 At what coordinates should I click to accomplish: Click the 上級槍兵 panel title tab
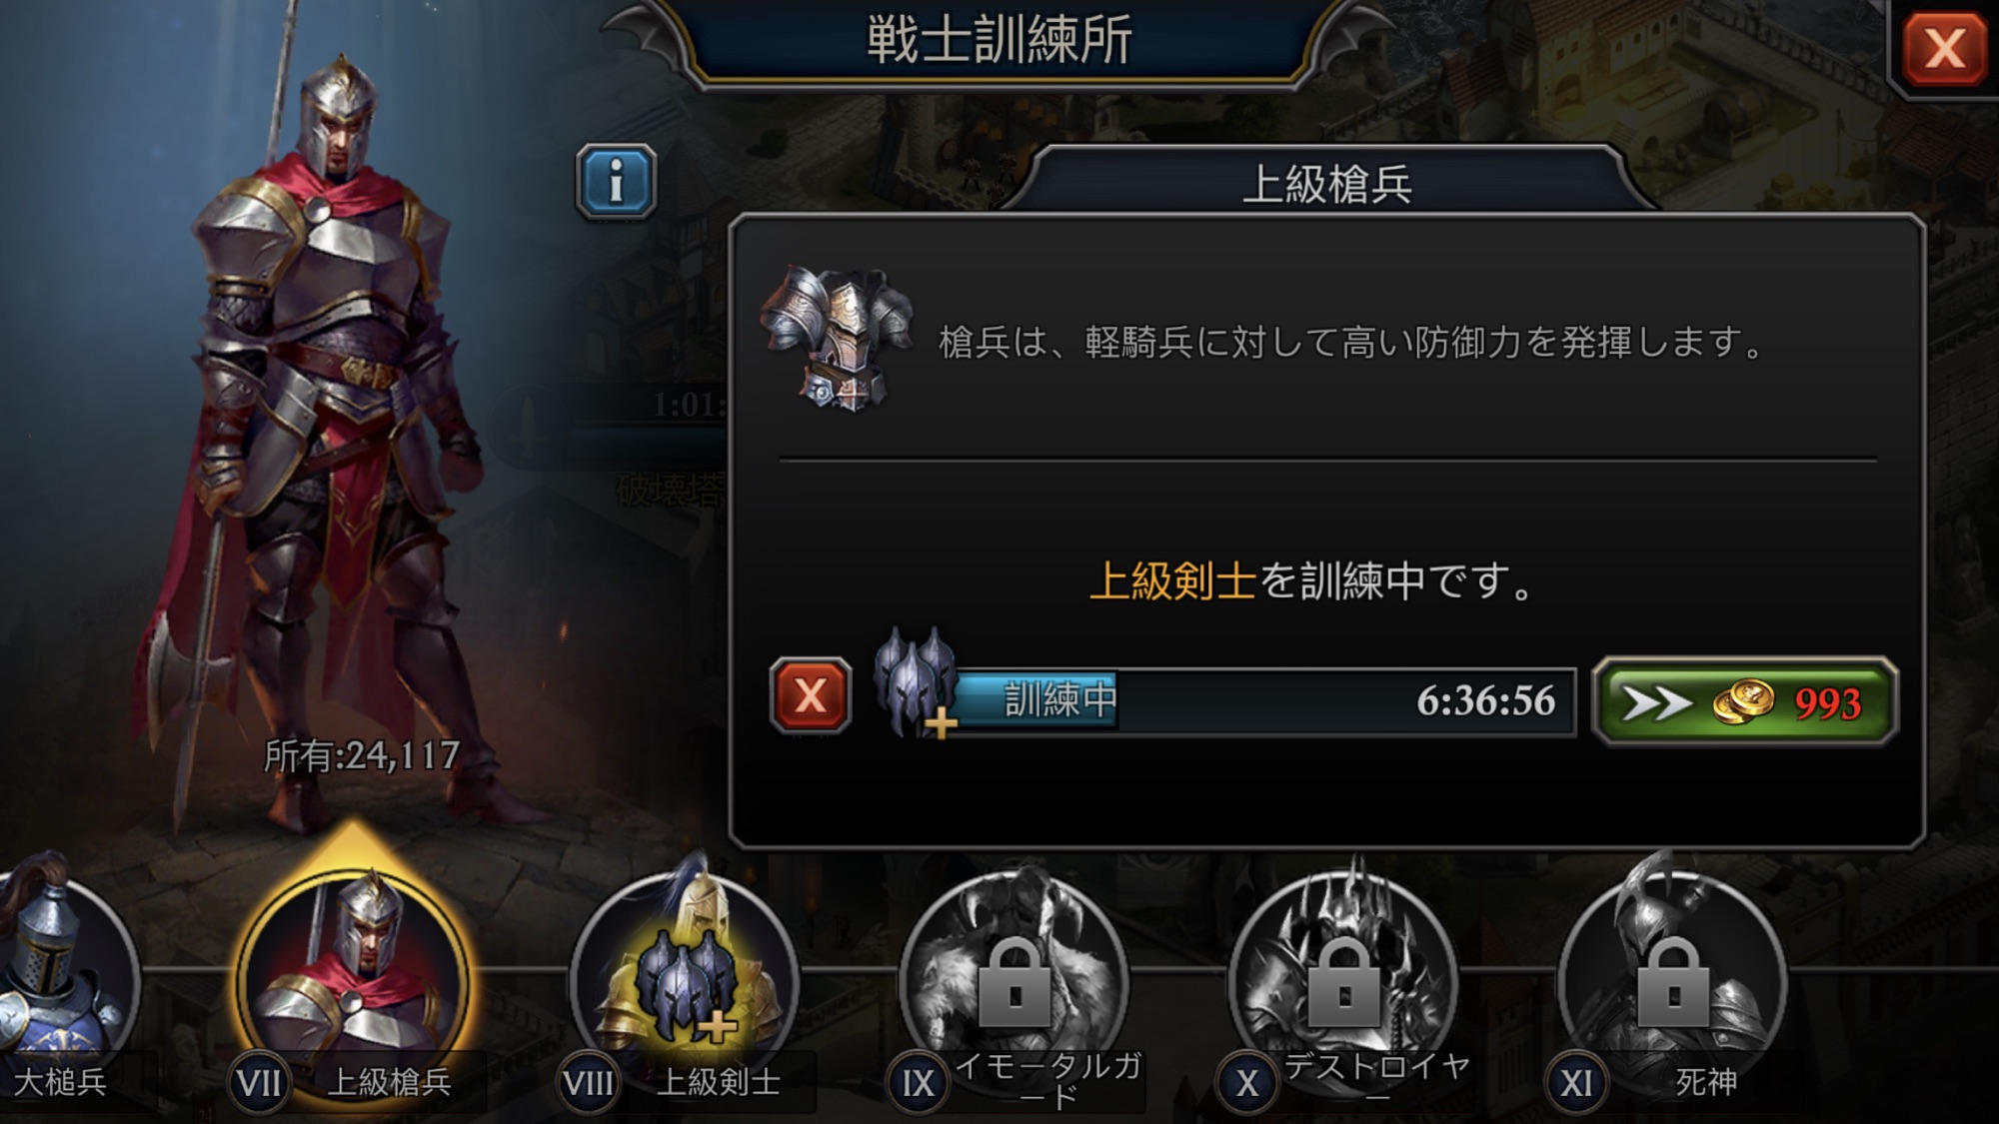[1325, 185]
